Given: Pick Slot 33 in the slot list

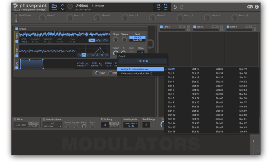Looking at the screenshot, I should [219, 69].
